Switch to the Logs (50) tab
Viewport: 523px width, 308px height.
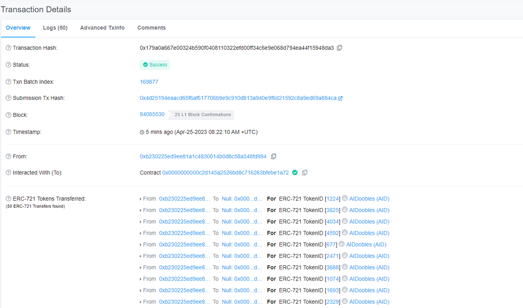coord(55,27)
